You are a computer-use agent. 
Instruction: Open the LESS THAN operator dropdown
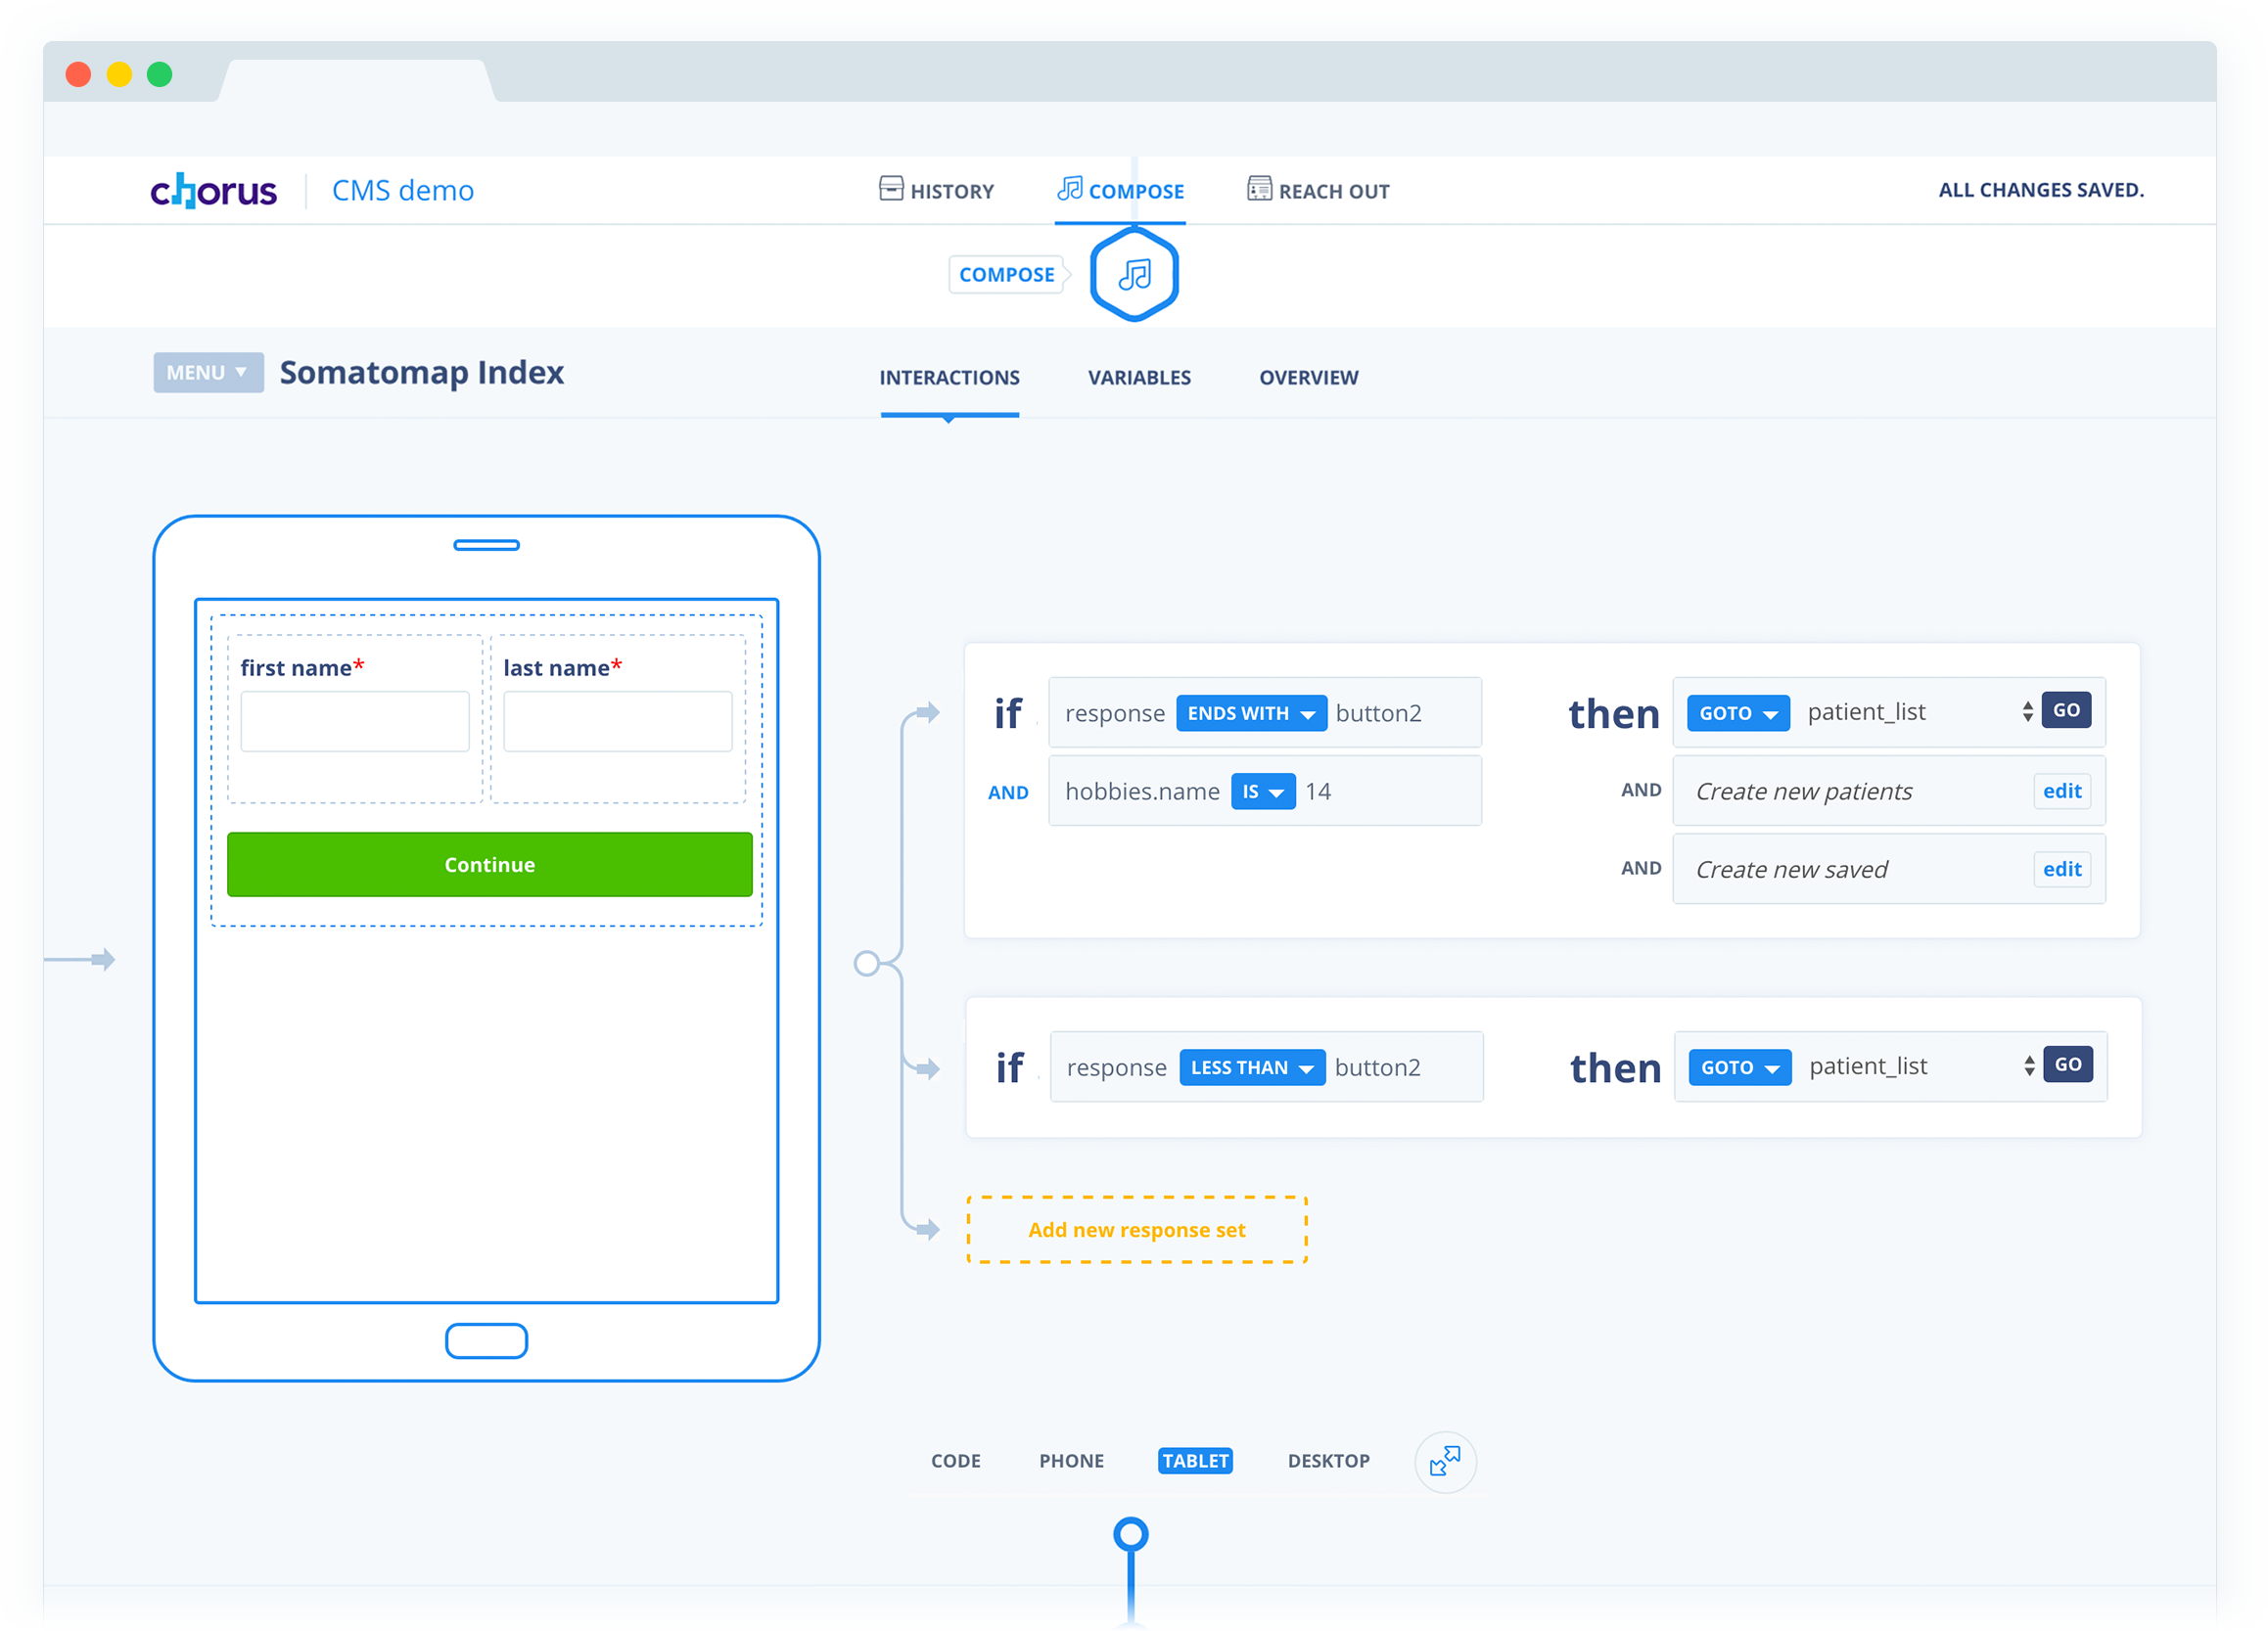coord(1251,1067)
